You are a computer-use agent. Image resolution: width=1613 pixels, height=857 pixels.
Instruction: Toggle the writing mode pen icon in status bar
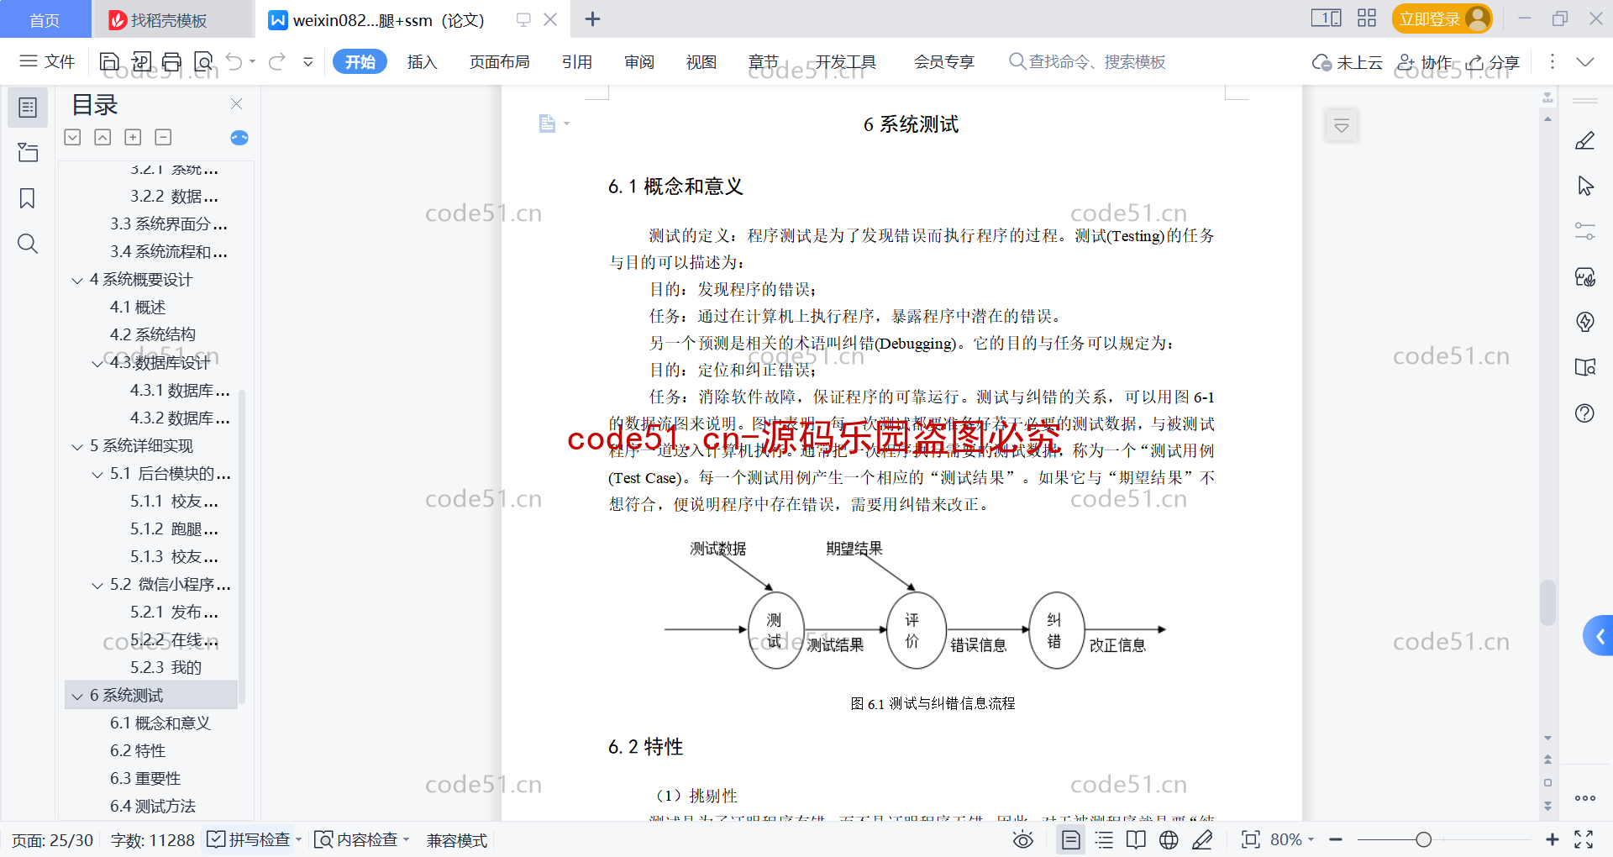1202,839
